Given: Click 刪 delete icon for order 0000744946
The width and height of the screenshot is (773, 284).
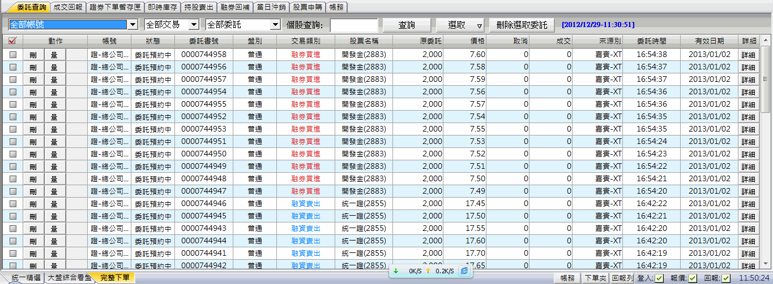Looking at the screenshot, I should [33, 204].
